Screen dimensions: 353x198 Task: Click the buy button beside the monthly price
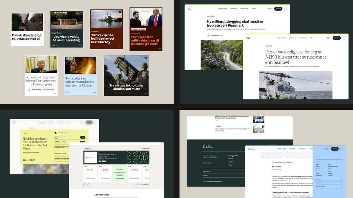coord(83,138)
